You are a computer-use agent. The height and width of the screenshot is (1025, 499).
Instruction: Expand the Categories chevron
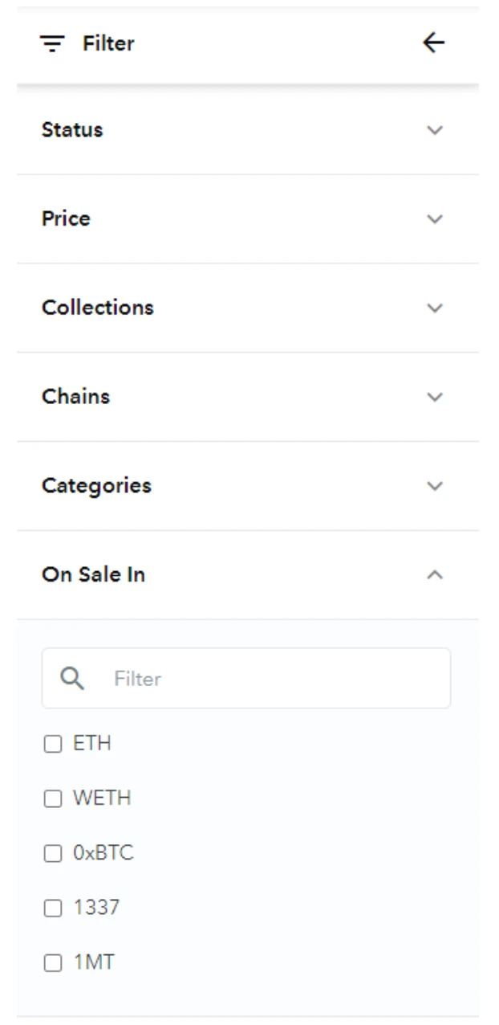pyautogui.click(x=435, y=486)
